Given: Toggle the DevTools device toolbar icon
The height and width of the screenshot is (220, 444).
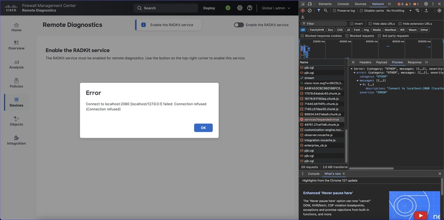Looking at the screenshot, I should [x=310, y=4].
